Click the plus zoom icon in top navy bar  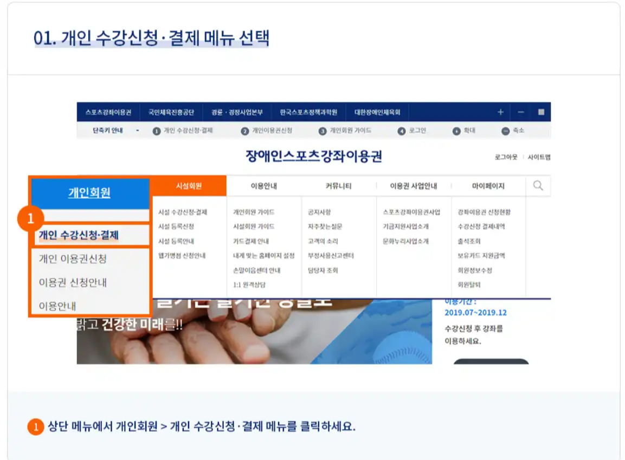499,112
